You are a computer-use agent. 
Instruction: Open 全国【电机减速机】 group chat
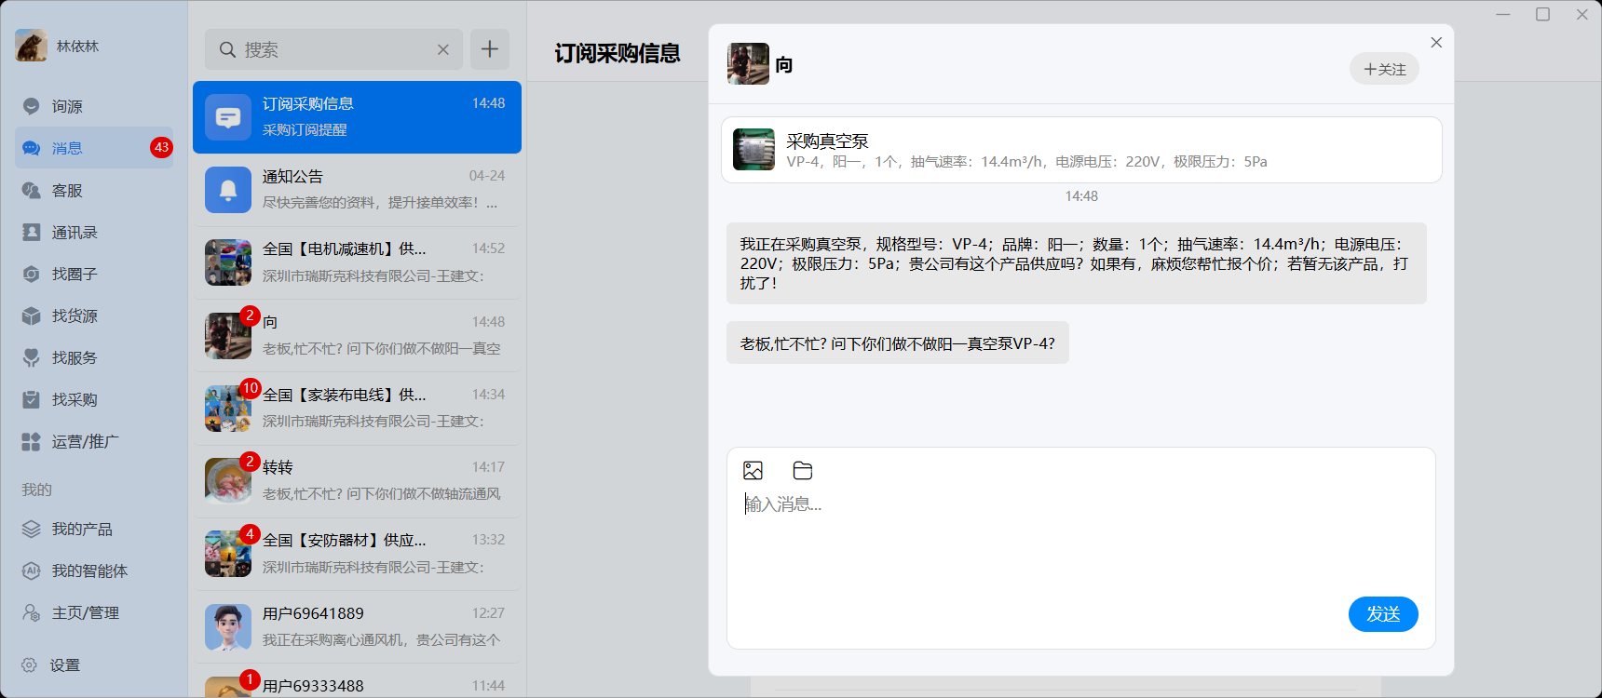(357, 262)
